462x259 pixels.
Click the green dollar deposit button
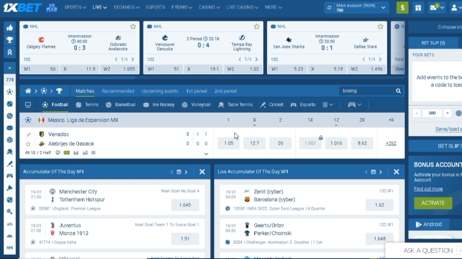tap(402, 8)
